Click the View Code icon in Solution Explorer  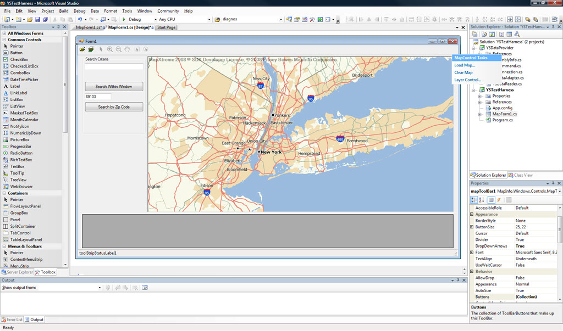point(501,34)
